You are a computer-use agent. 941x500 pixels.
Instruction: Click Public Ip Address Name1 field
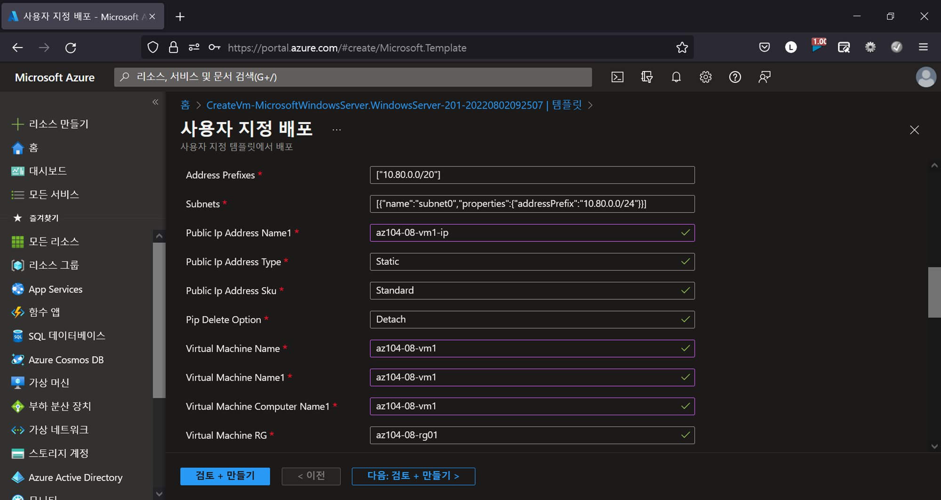[x=532, y=233]
